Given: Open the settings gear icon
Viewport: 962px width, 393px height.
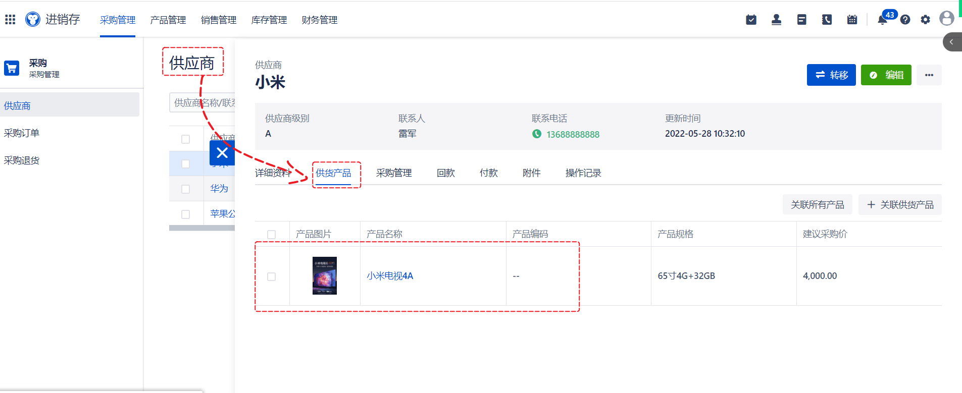Looking at the screenshot, I should 926,20.
